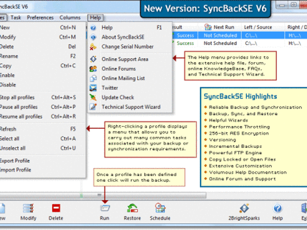Screen dimensions: 307x230
Task: Click the Restore toolbar icon
Action: click(132, 208)
